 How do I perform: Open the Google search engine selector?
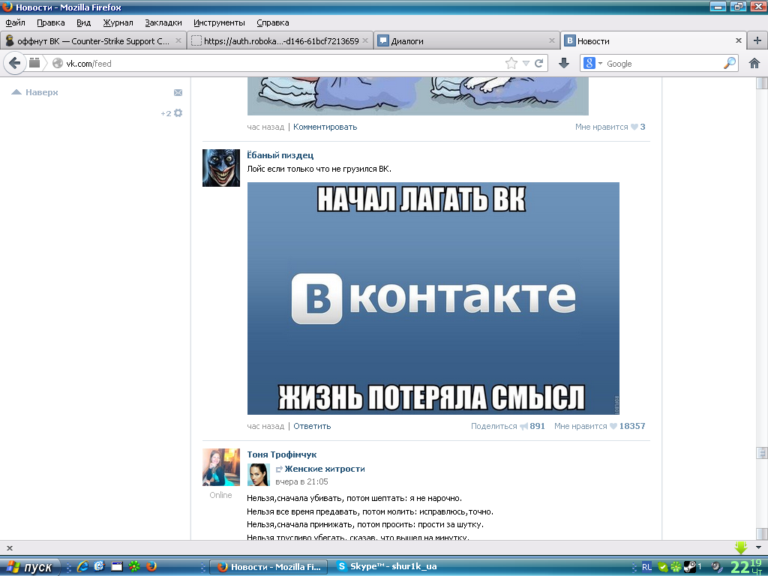click(x=592, y=63)
